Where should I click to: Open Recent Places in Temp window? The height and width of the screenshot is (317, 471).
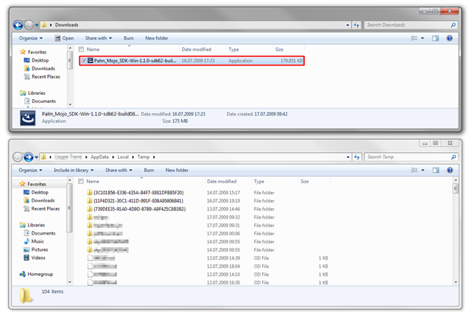pyautogui.click(x=42, y=209)
